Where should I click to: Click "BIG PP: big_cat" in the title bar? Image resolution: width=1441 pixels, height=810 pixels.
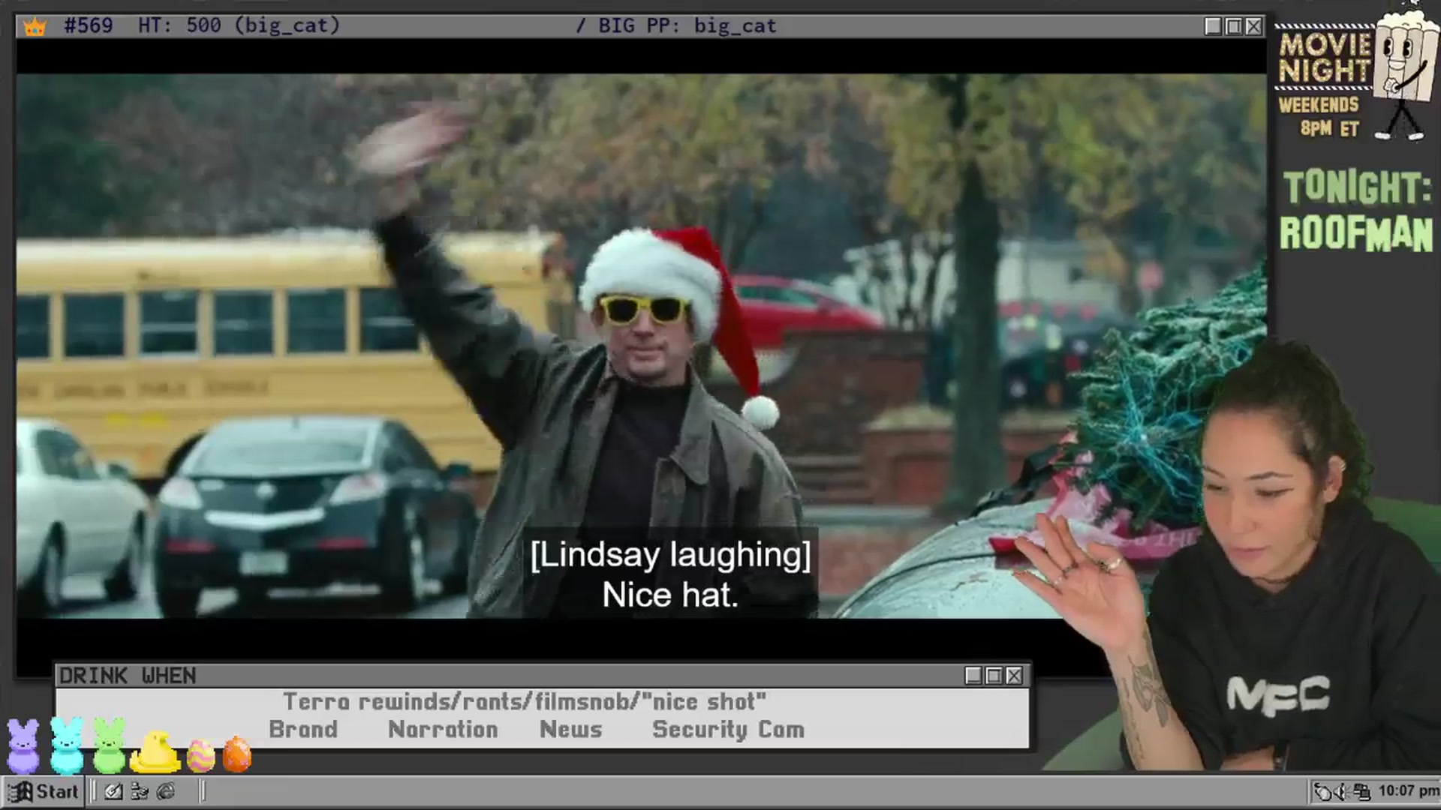tap(687, 26)
